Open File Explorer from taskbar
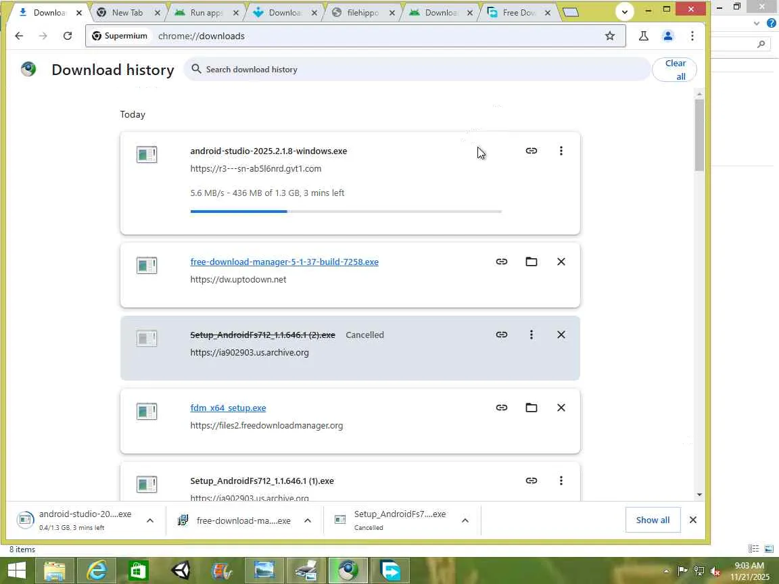This screenshot has height=584, width=779. click(55, 570)
